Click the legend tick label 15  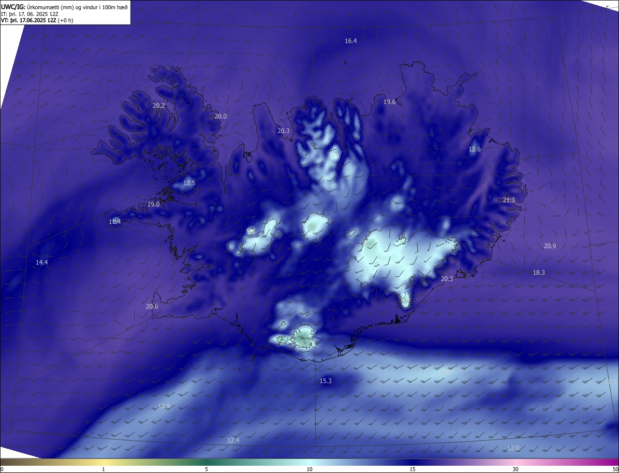413,469
